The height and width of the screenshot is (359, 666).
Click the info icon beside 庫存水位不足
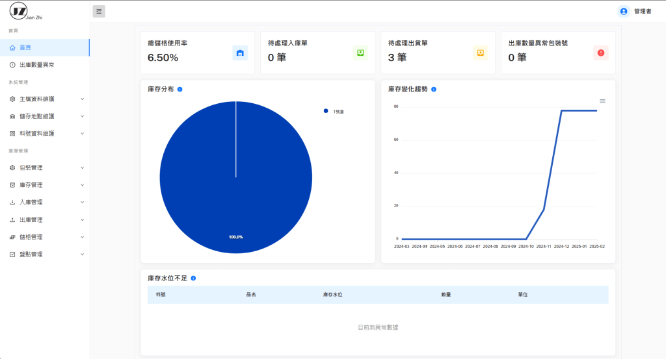pos(193,278)
